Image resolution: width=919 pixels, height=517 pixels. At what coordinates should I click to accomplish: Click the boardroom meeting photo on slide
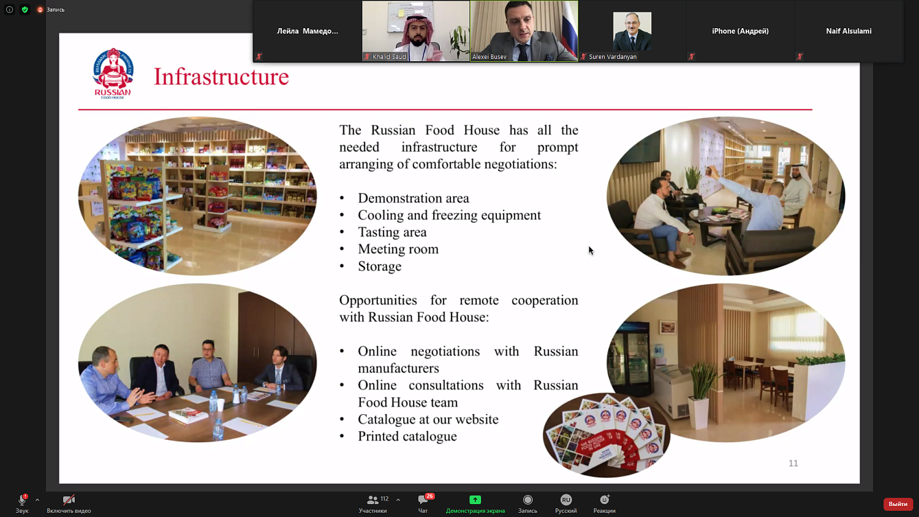pyautogui.click(x=197, y=363)
